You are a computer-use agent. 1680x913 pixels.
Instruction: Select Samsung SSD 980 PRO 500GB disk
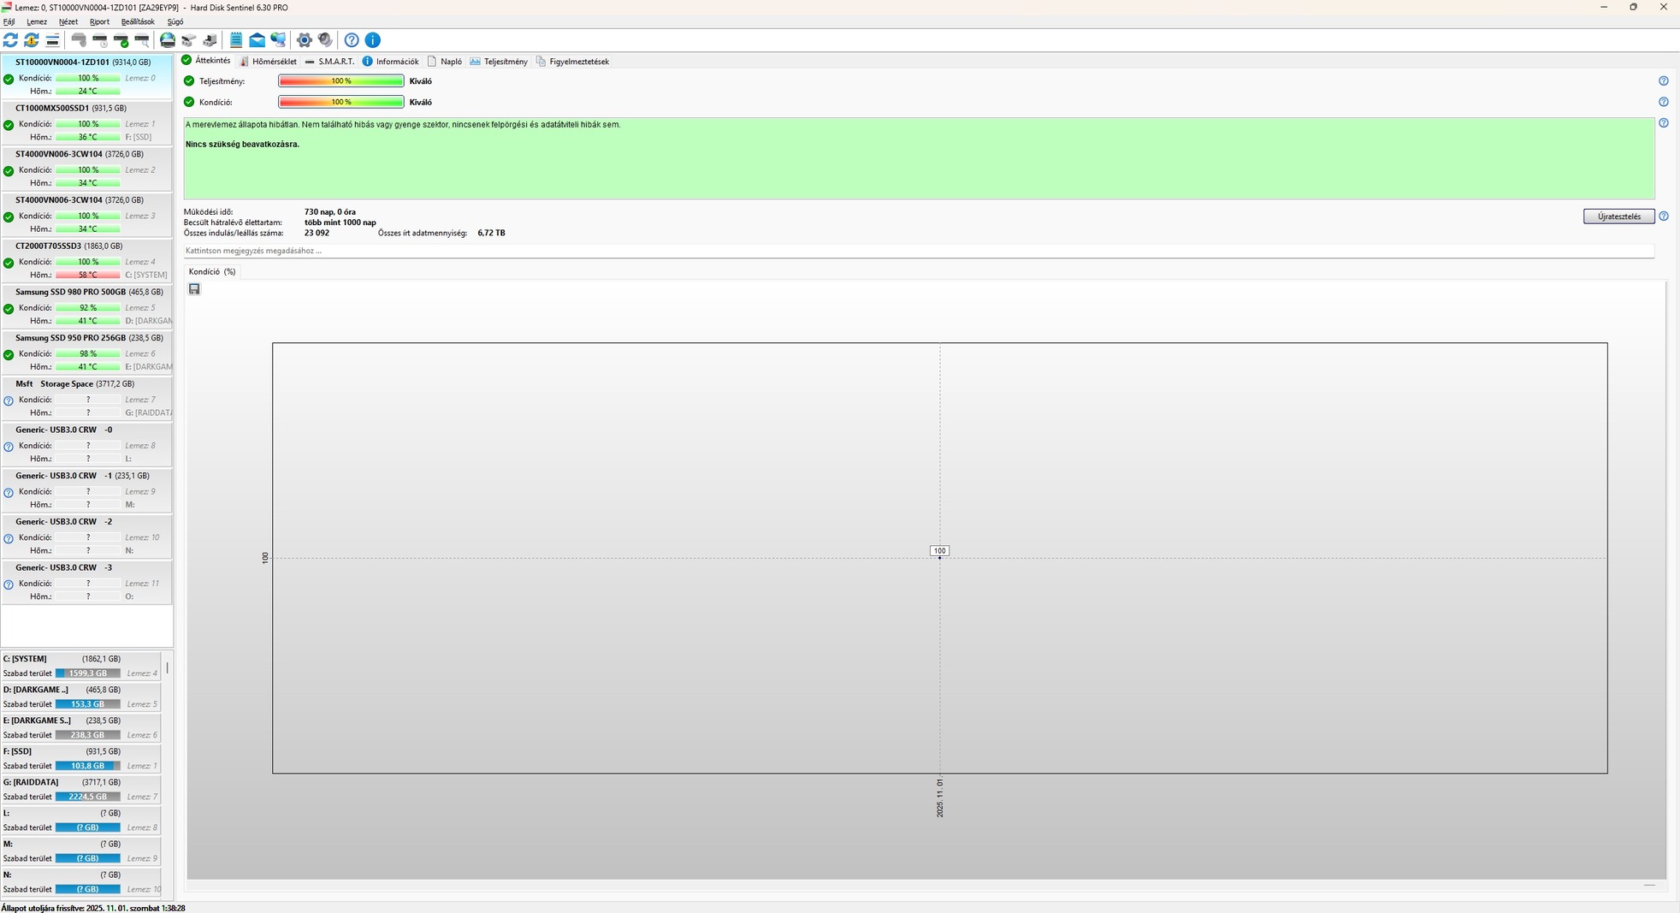(x=86, y=306)
